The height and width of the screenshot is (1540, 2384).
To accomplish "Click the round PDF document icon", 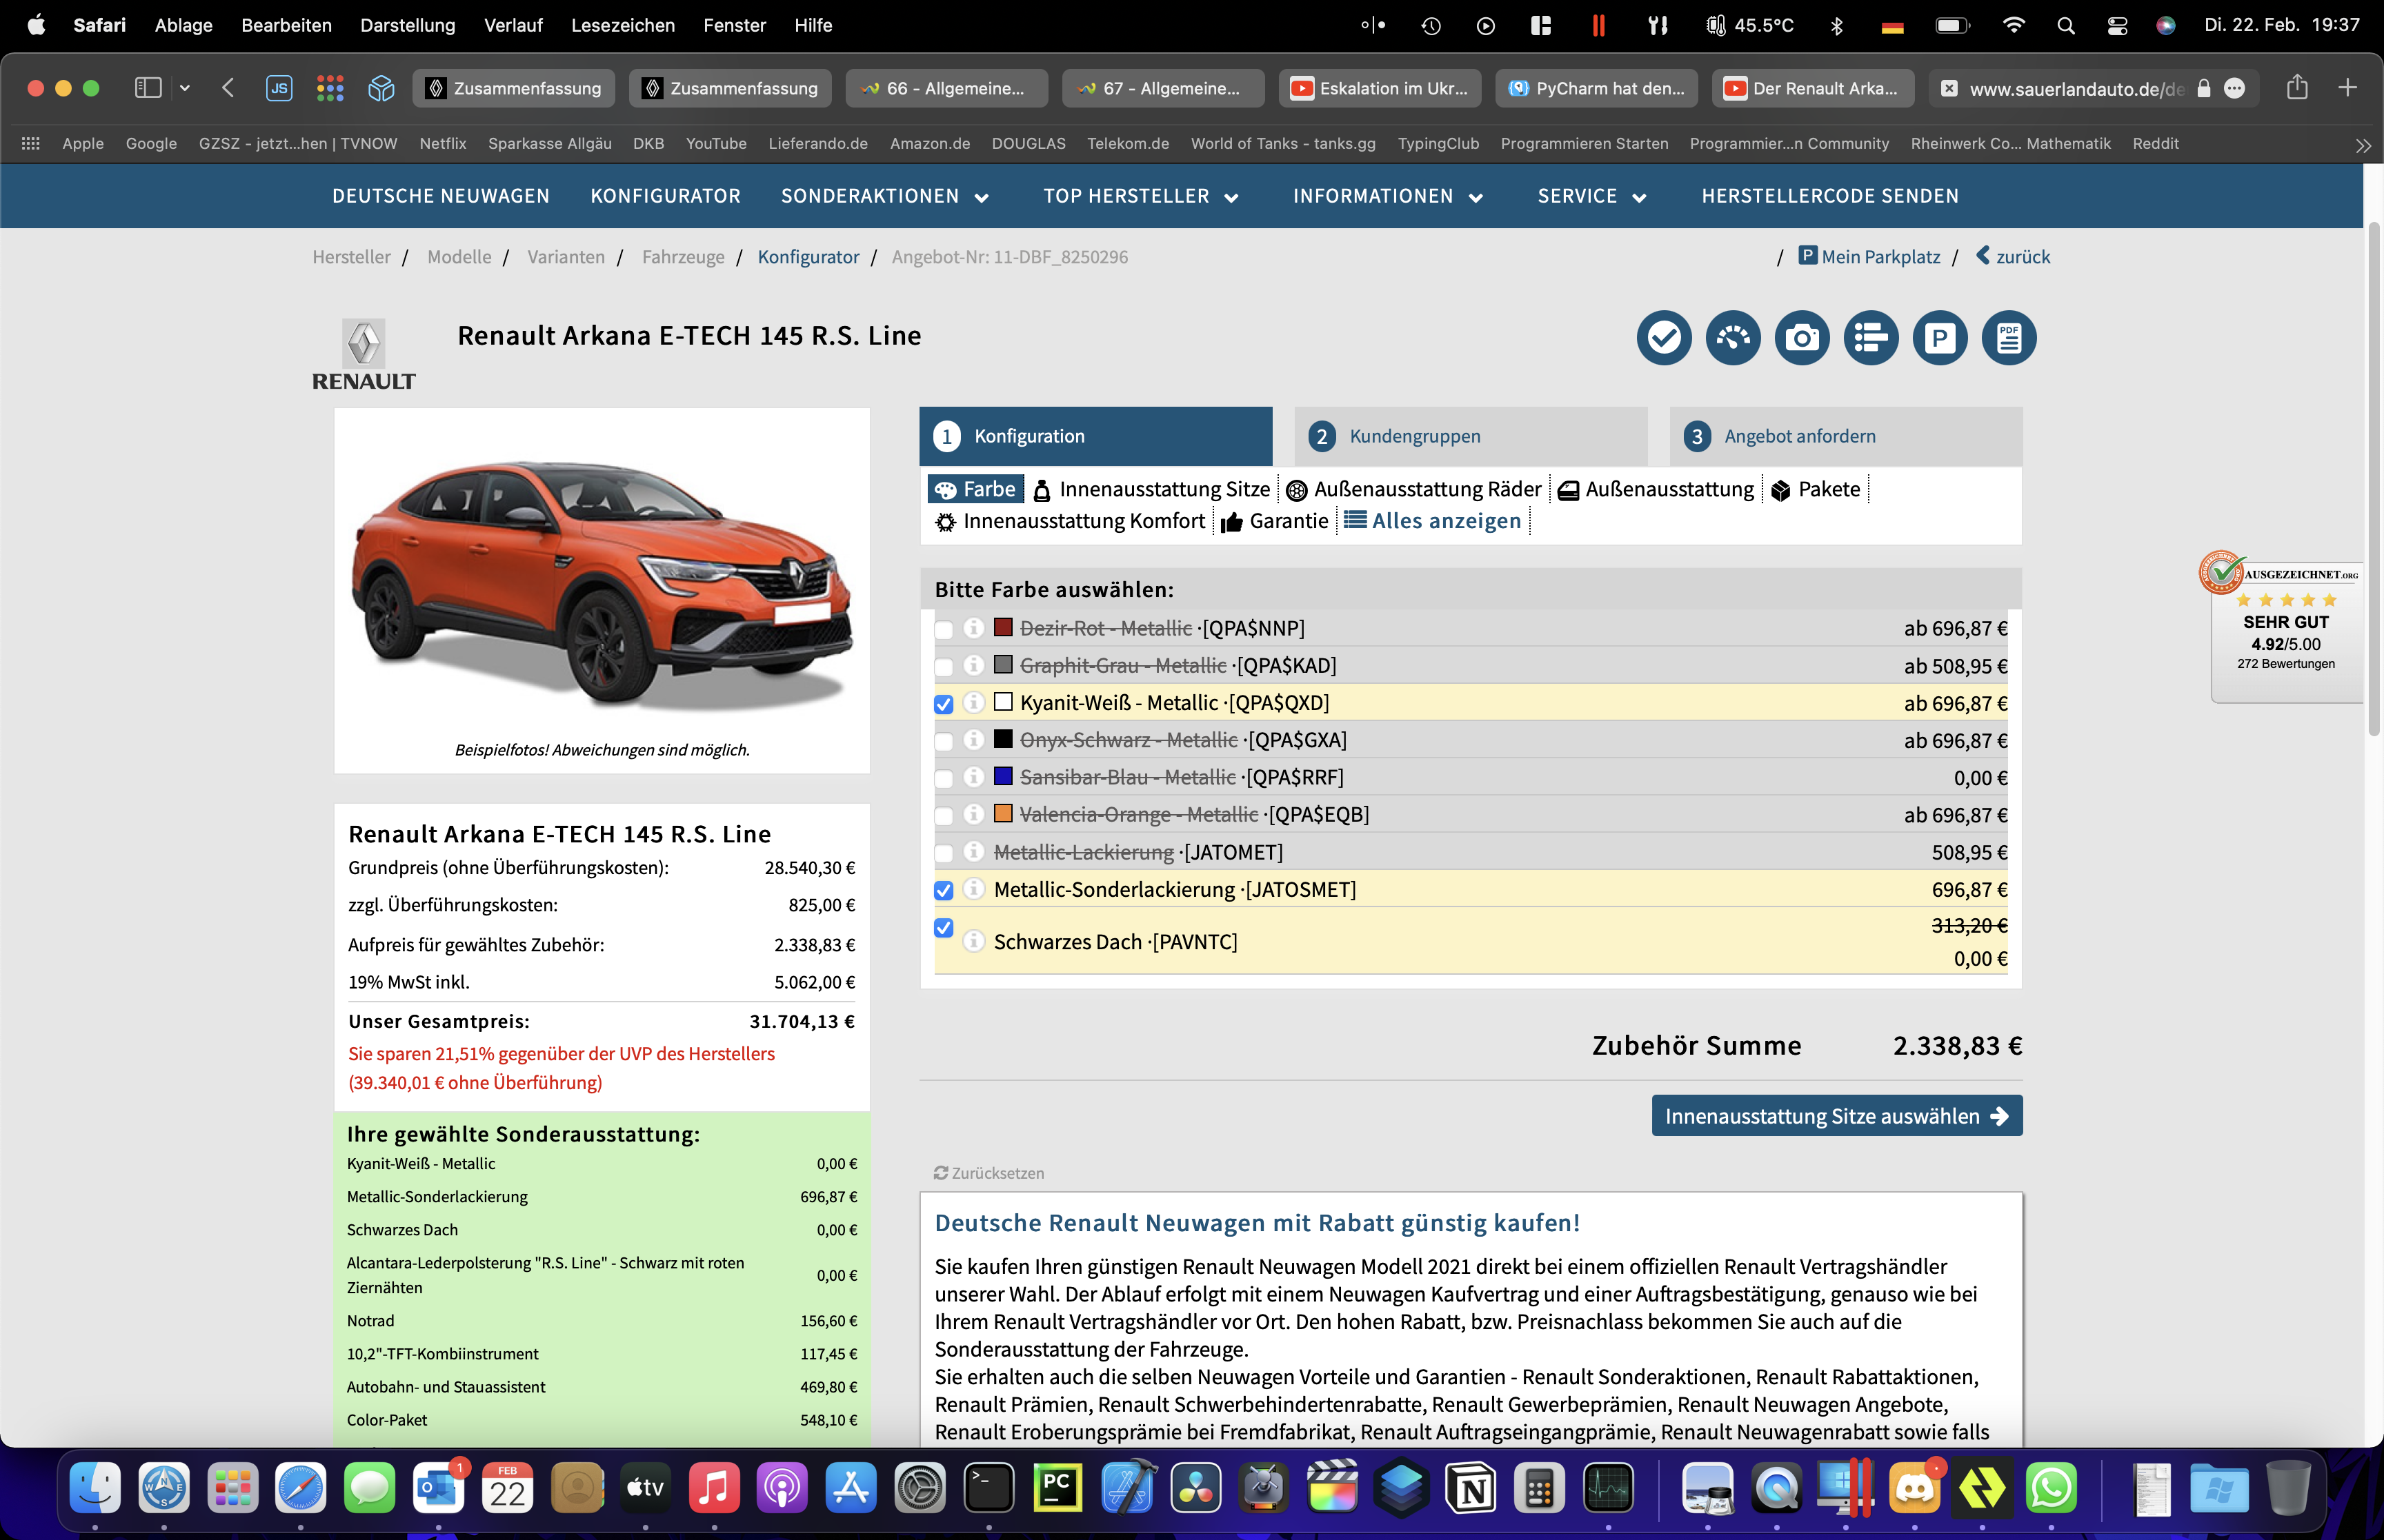I will click(x=2009, y=338).
